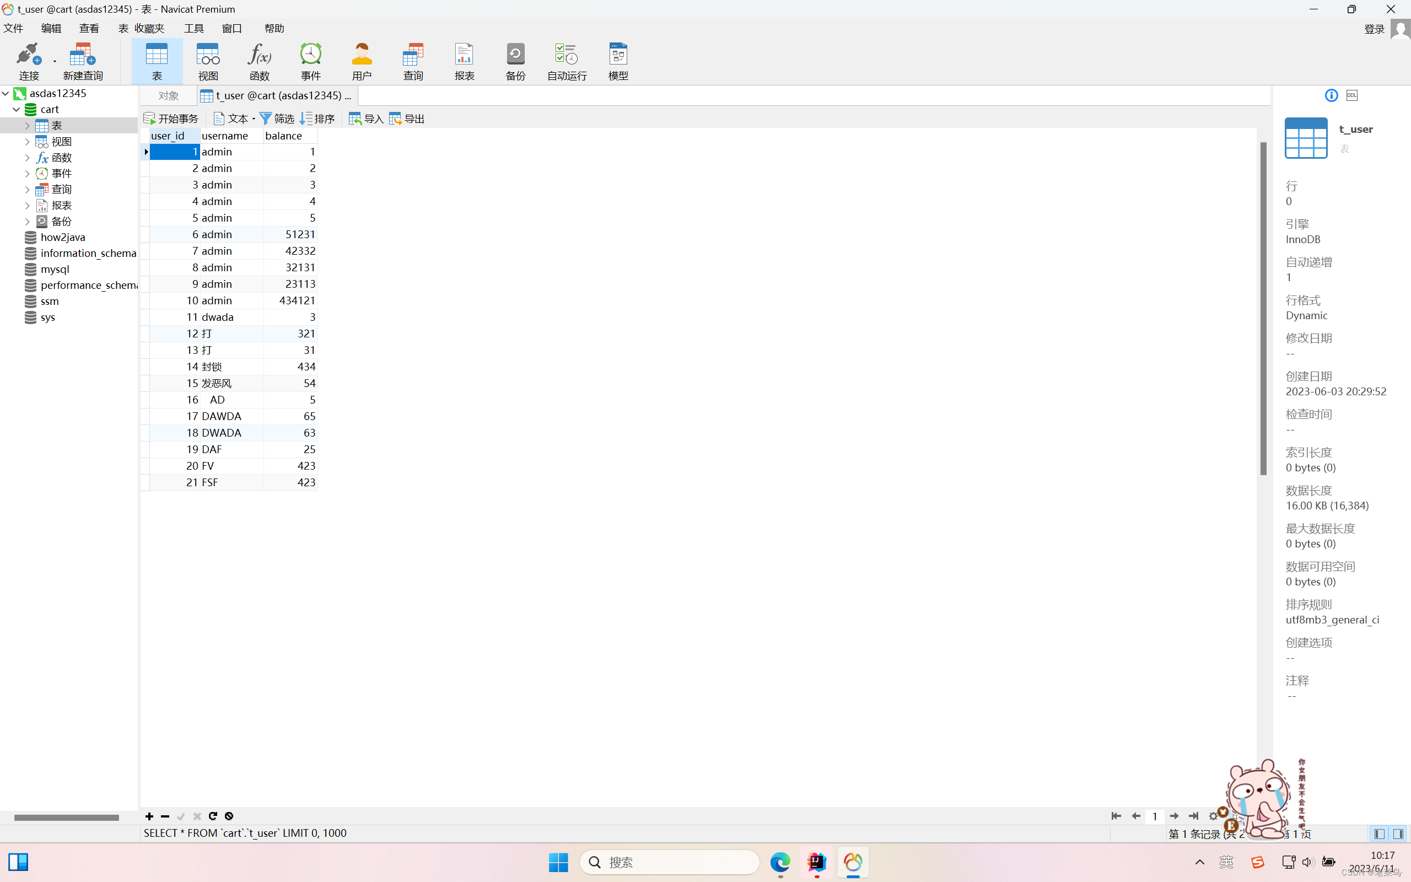Open the 文本 dropdown arrow
This screenshot has width=1411, height=882.
254,119
